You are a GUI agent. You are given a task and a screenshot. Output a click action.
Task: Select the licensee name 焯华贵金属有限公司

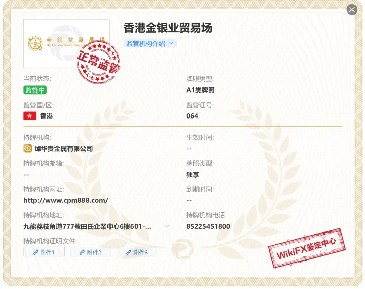(64, 149)
